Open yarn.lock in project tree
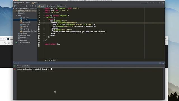The height and width of the screenshot is (101, 179). click(x=22, y=40)
